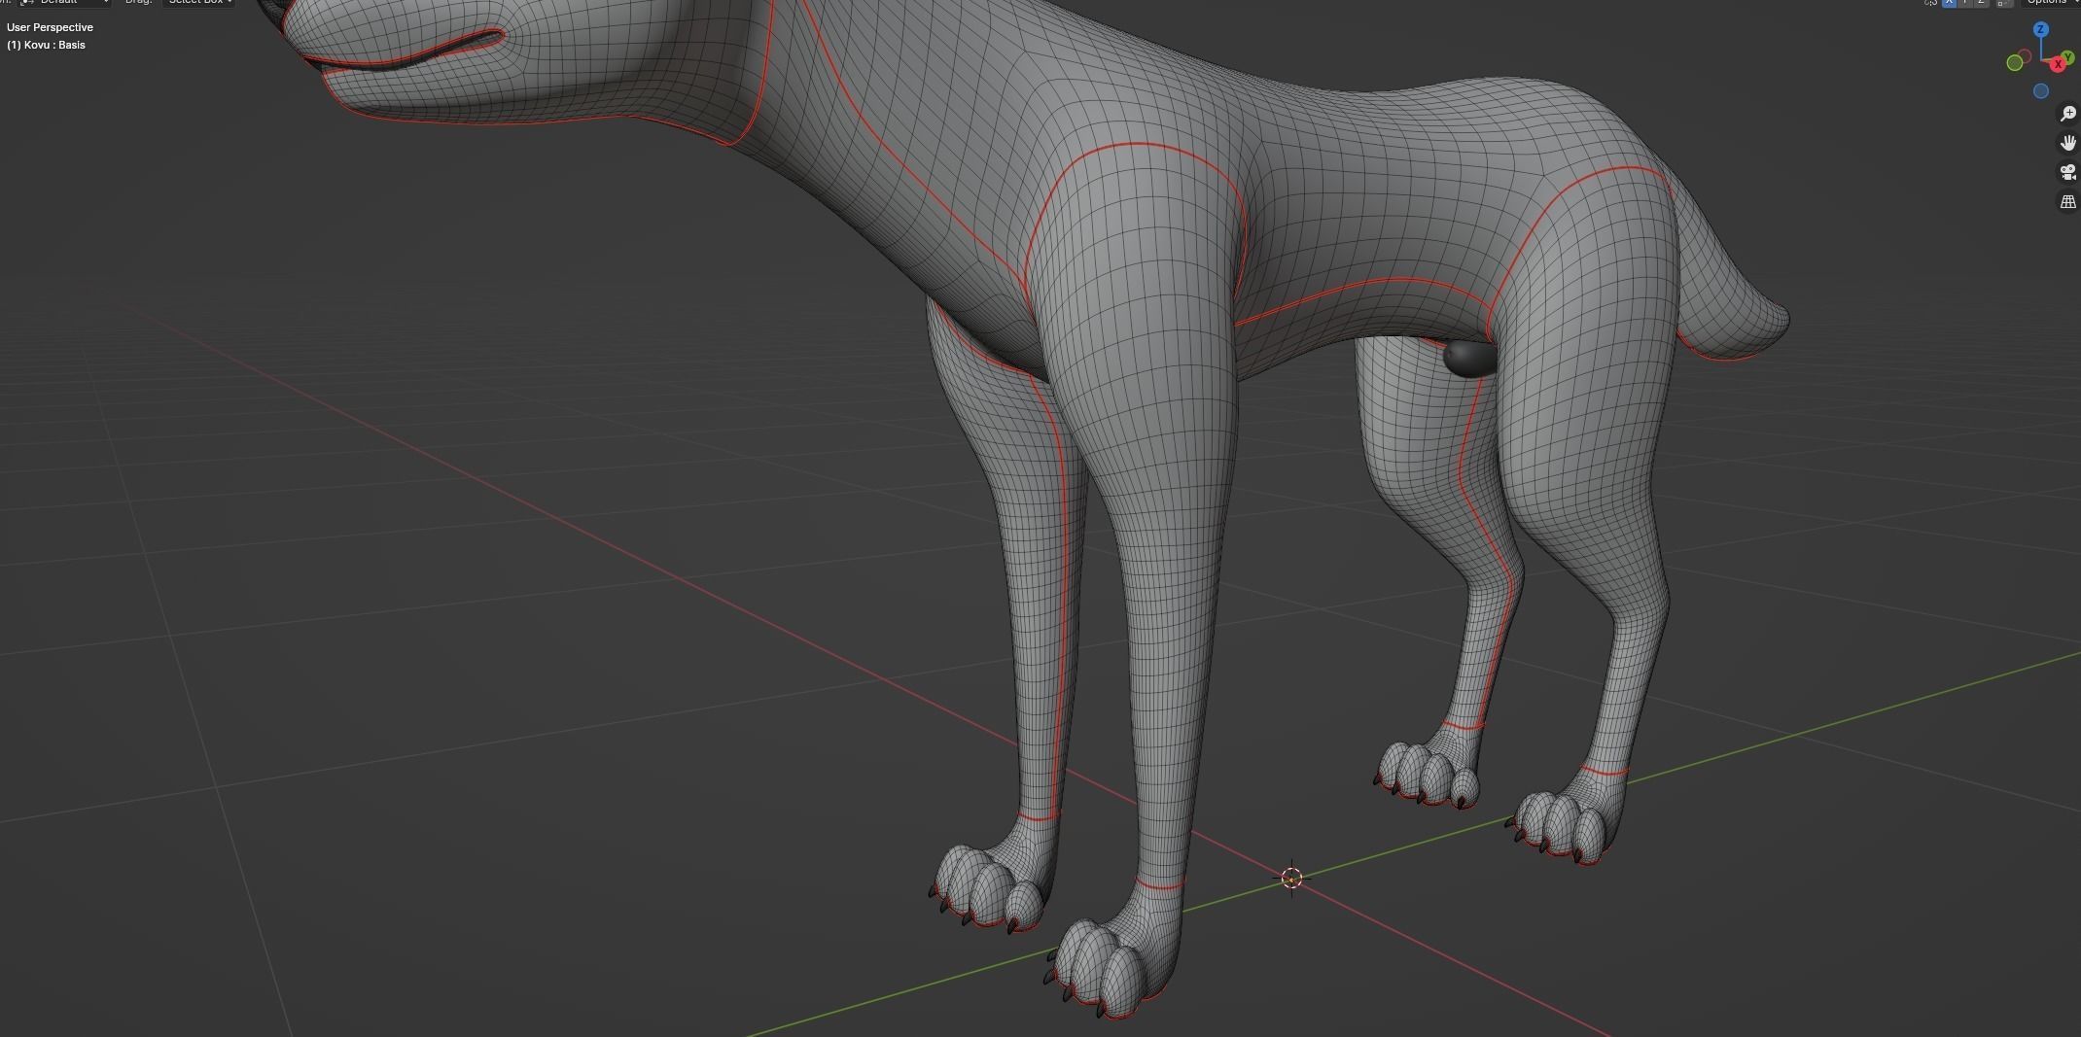Click the zoom magnifier icon in viewport
The height and width of the screenshot is (1037, 2081).
coord(2068,114)
